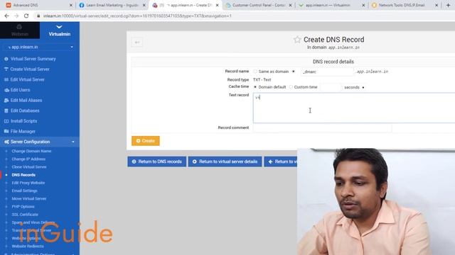Open Website Redirects
The image size is (455, 255).
point(28,246)
